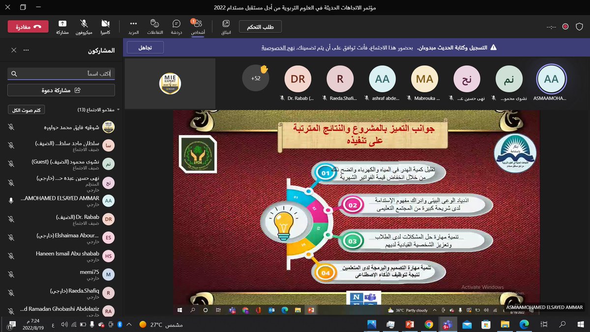Select participant Dr. Rabab in list

pyautogui.click(x=61, y=219)
